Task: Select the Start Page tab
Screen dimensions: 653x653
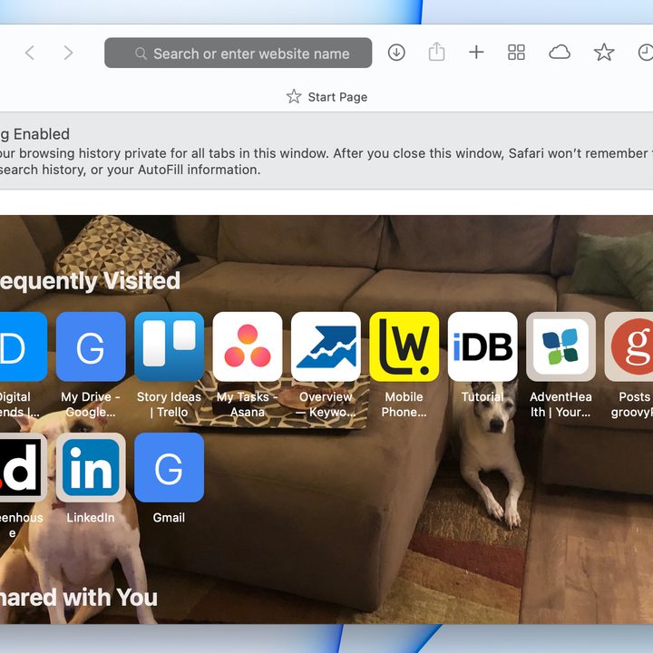Action: (x=326, y=97)
